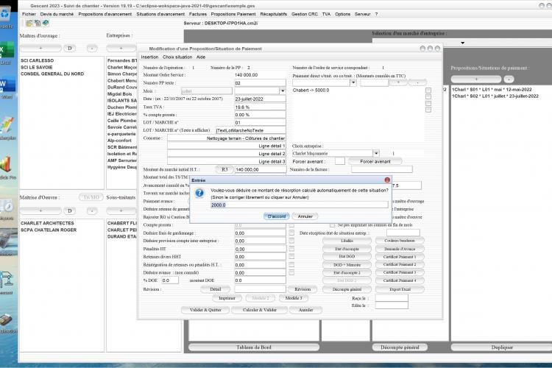
Task: Click the blue round icon in the main toolbar
Action: [x=46, y=24]
